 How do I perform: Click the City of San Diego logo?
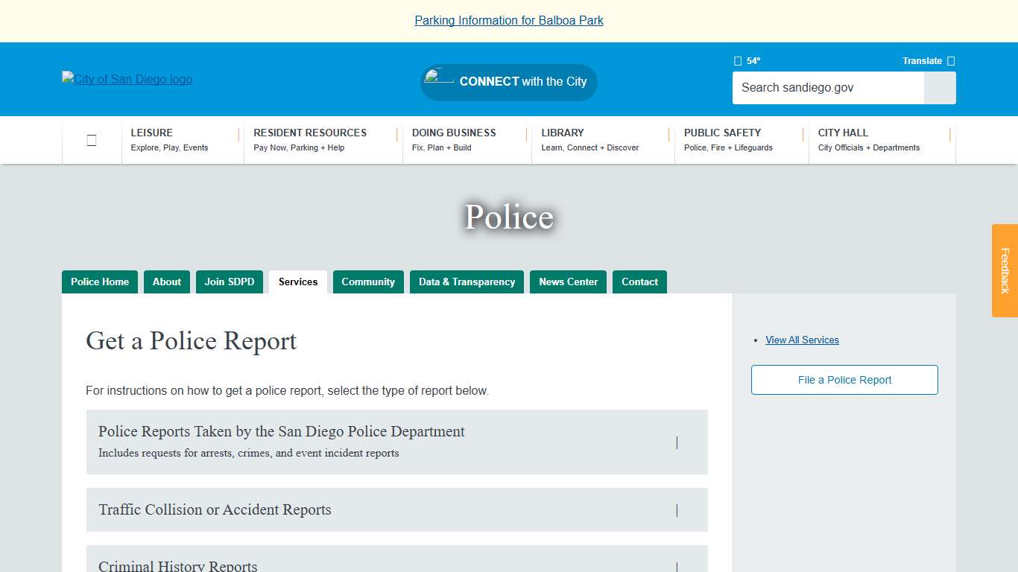(127, 79)
